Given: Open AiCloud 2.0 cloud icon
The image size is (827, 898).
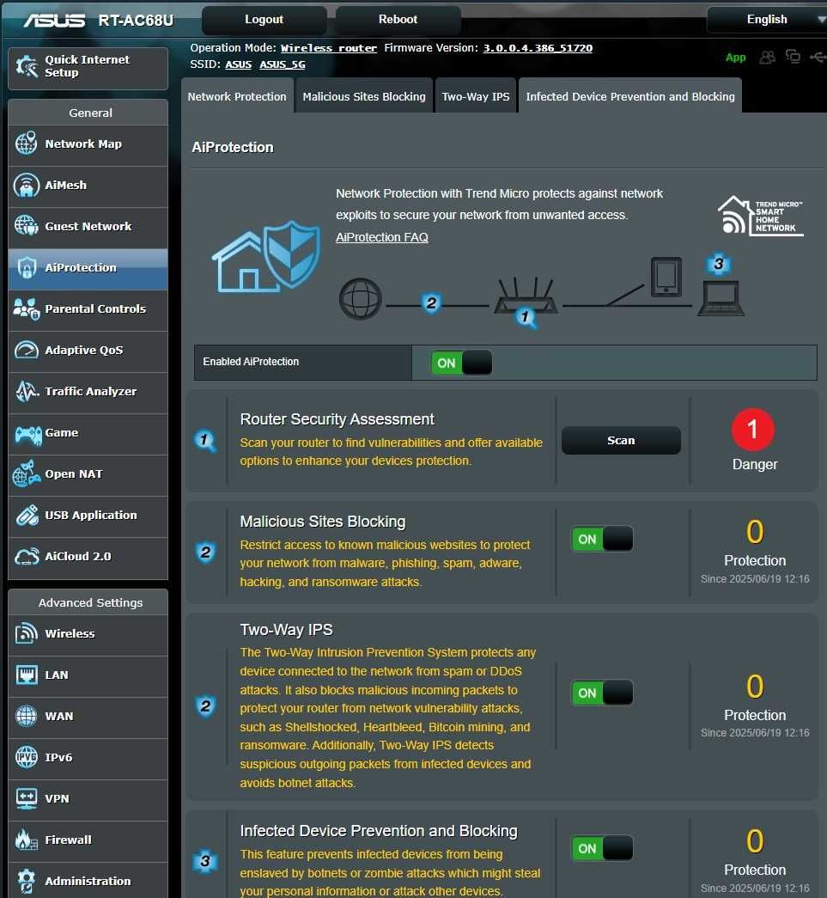Looking at the screenshot, I should click(x=27, y=556).
